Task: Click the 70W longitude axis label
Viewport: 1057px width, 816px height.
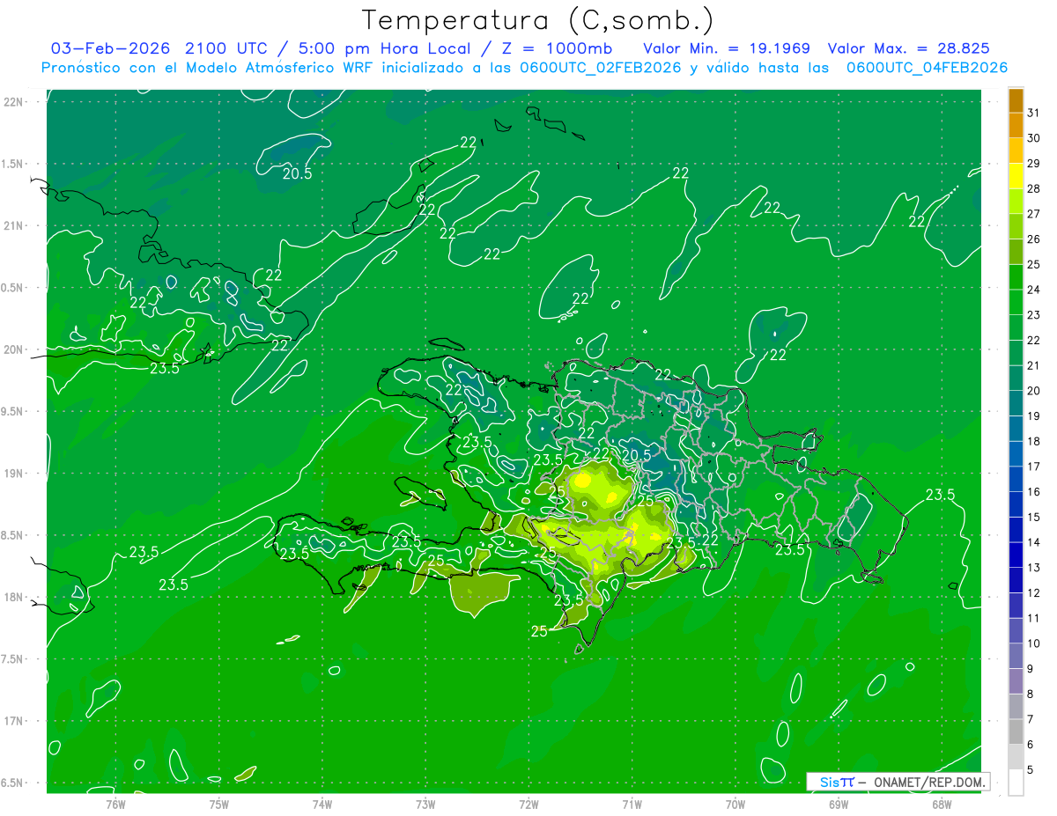Action: 735,805
